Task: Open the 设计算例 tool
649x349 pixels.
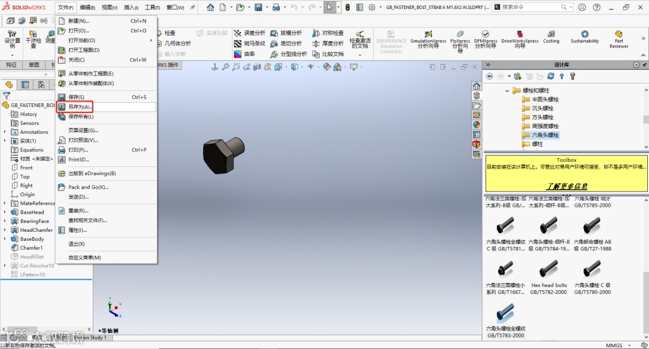Action: pos(12,40)
